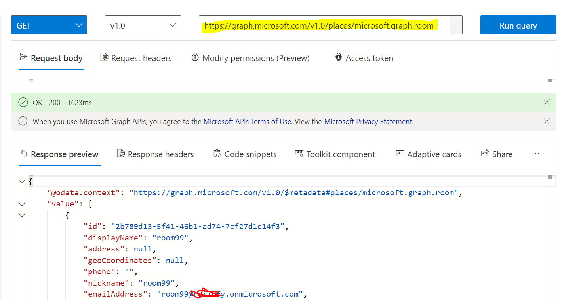Open the Code snippets tab
This screenshot has width=562, height=301.
tap(245, 154)
